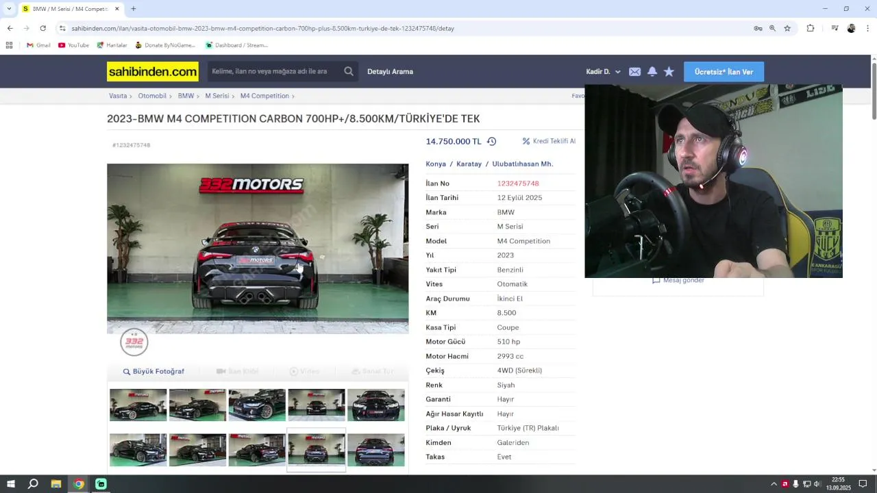
Task: Click the BMW breadcrumb
Action: 186,96
